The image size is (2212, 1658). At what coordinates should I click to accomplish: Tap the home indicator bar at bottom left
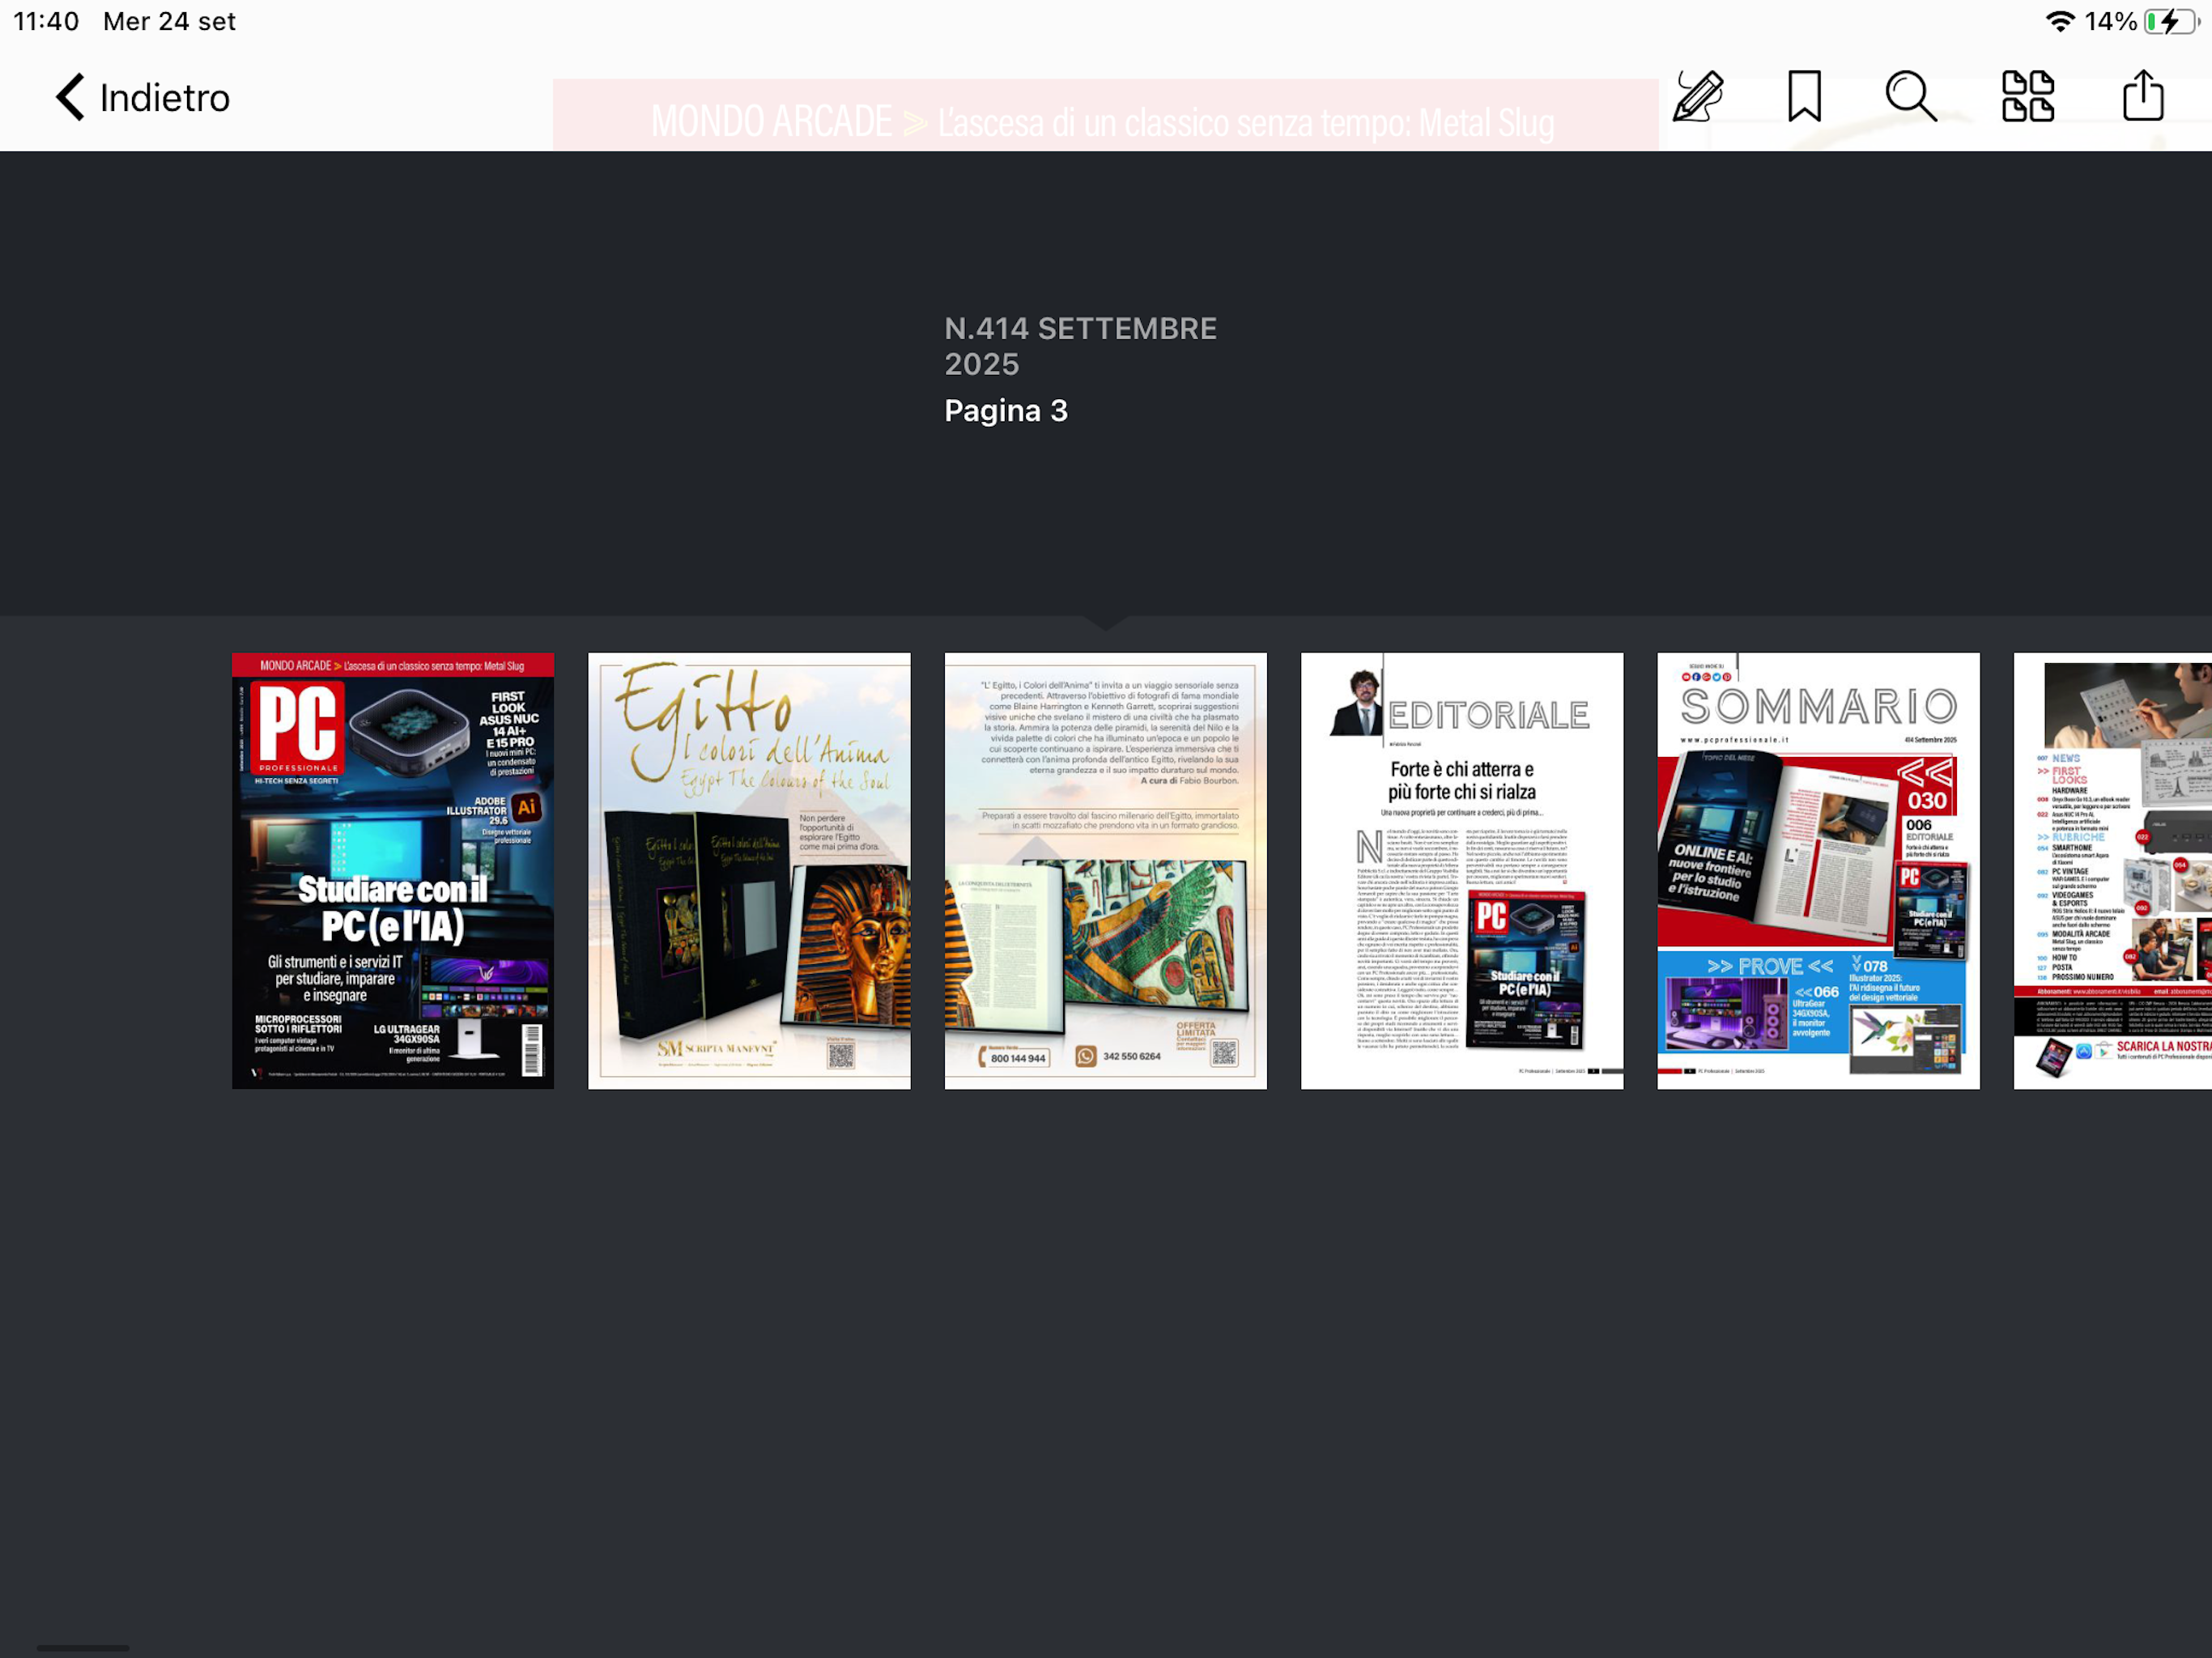(x=83, y=1647)
